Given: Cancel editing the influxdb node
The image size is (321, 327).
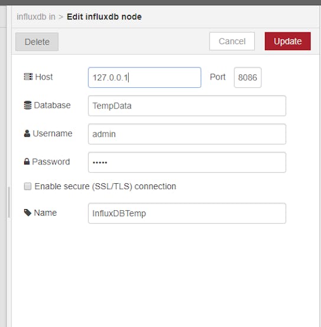Looking at the screenshot, I should point(232,41).
